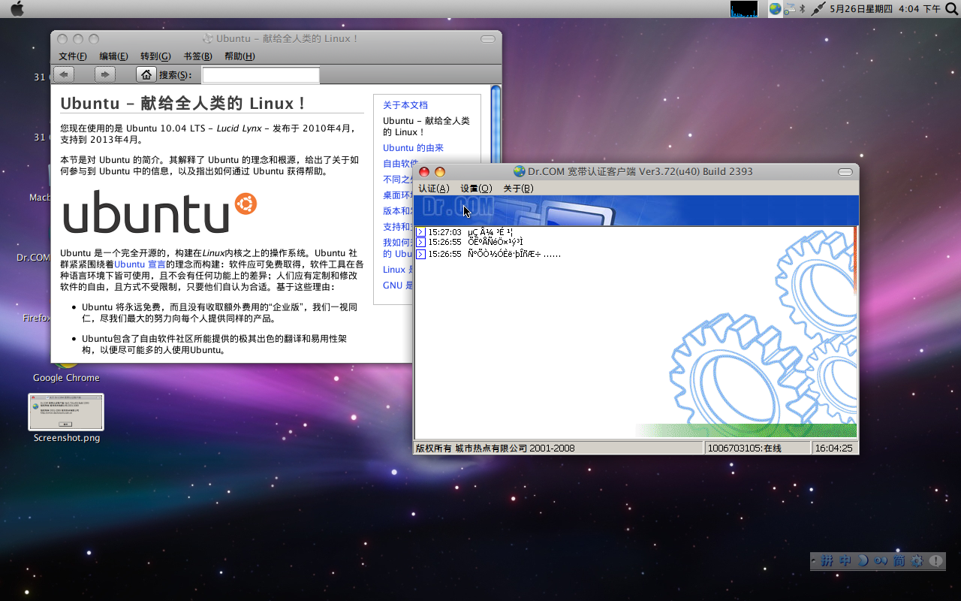Open the Ubuntu 的由来 link
Screen dimensions: 961x601
tap(413, 148)
